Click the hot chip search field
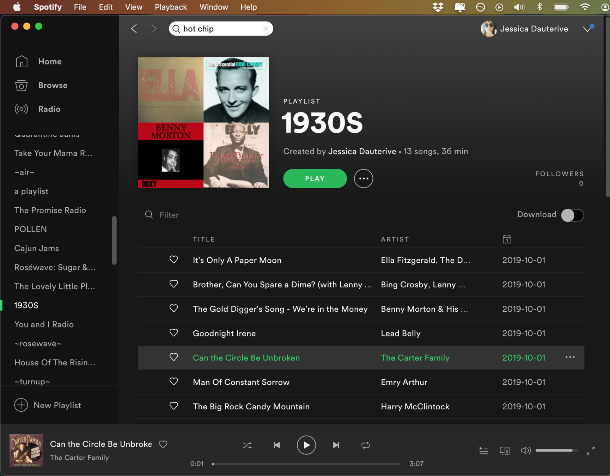This screenshot has height=476, width=610. tap(221, 29)
